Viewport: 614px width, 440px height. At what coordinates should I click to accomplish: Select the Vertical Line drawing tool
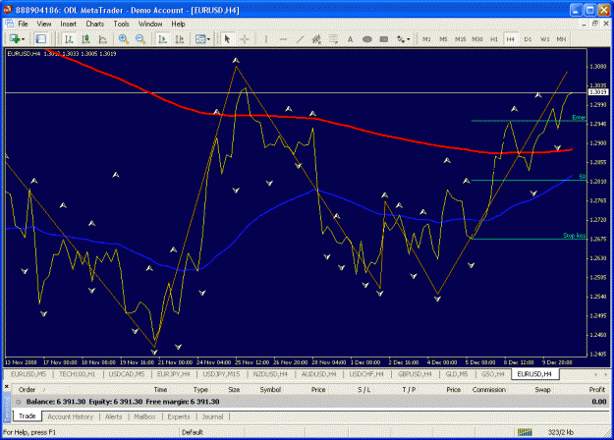[x=266, y=39]
